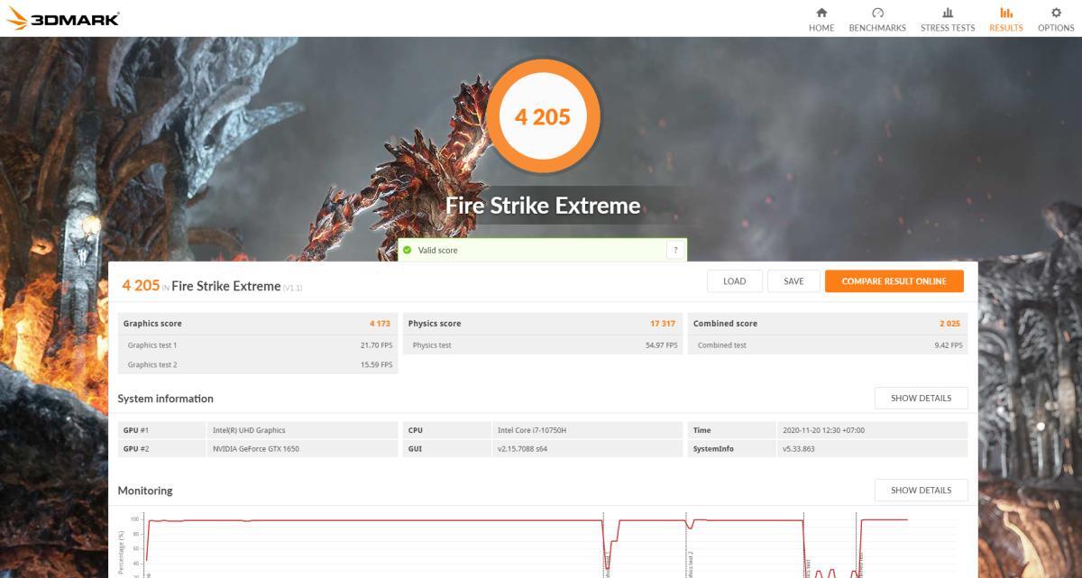Open the Options tab

(x=1056, y=19)
